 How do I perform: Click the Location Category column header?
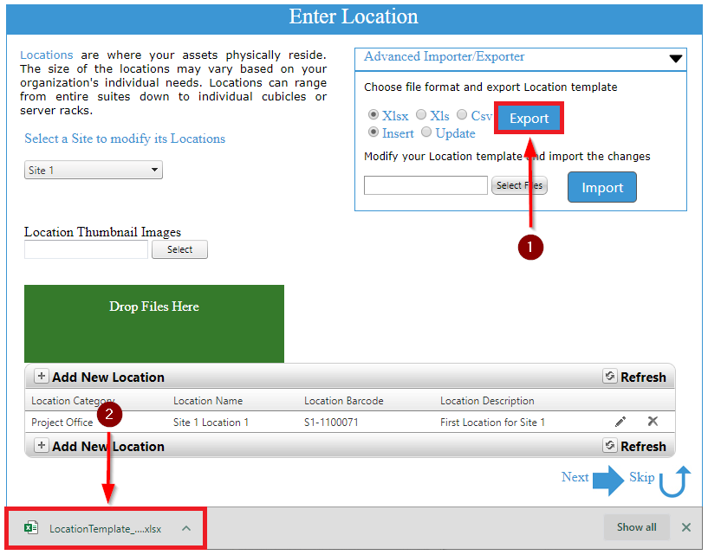[x=73, y=401]
